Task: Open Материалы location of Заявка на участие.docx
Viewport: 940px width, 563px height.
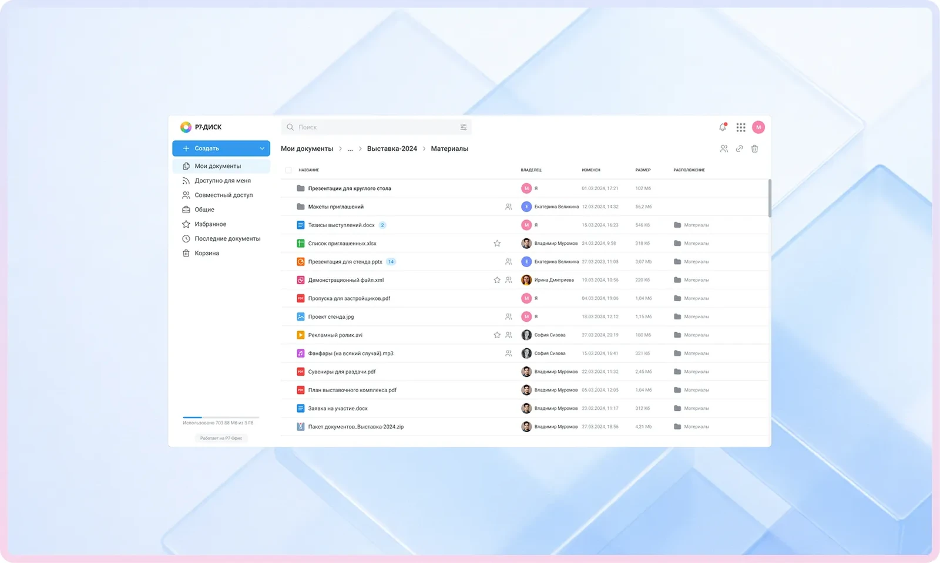Action: pyautogui.click(x=691, y=409)
